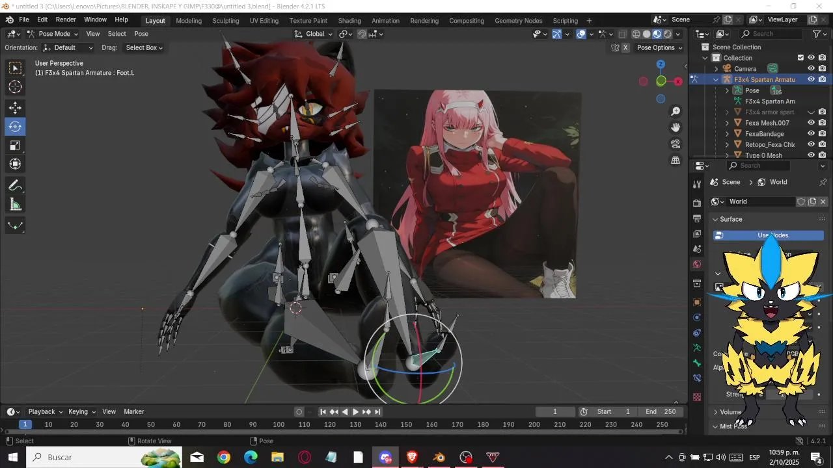This screenshot has width=833, height=468.
Task: Click the Pan hand viewport icon
Action: (676, 127)
